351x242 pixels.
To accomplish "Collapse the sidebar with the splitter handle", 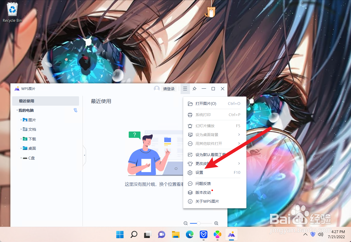I will [x=85, y=155].
